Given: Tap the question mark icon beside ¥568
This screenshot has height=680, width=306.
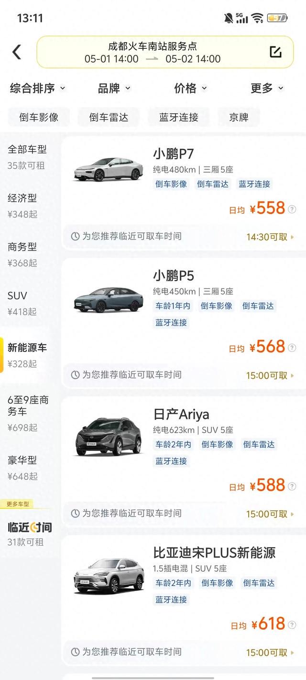Looking at the screenshot, I should point(292,348).
